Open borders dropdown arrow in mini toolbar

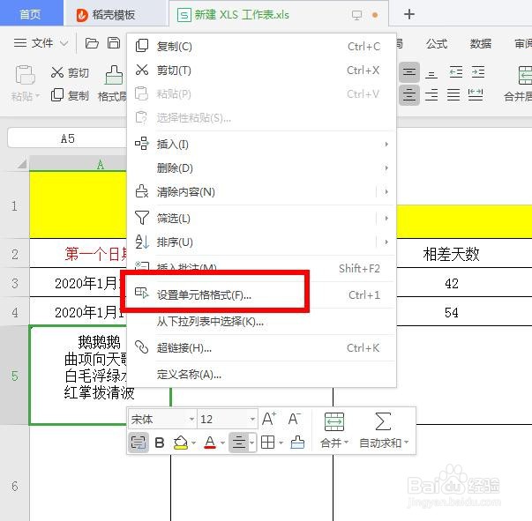281,443
